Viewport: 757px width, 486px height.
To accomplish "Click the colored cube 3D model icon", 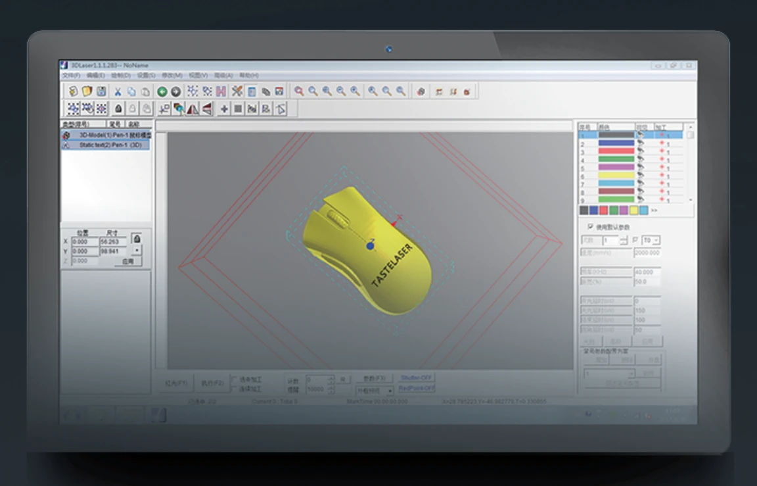I will click(x=179, y=109).
